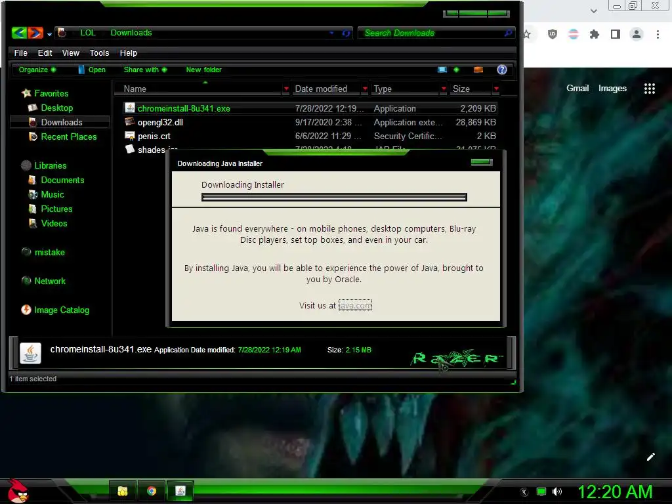
Task: Open Images link in Chrome window
Action: click(612, 89)
